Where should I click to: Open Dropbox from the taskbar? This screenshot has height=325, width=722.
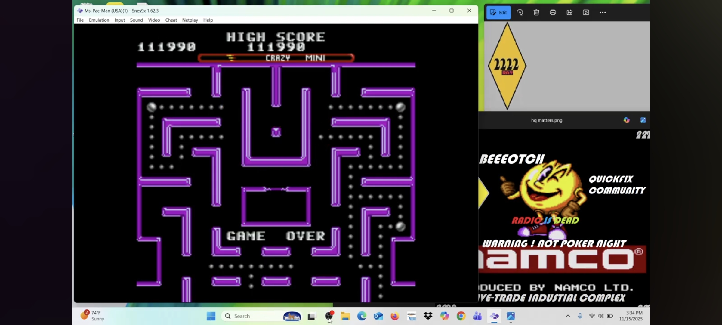tap(428, 316)
